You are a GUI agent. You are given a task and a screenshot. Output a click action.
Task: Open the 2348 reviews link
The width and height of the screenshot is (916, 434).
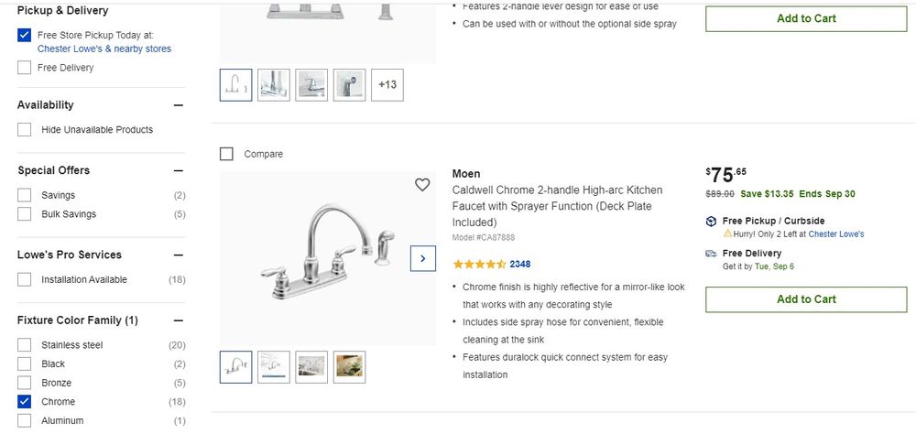pyautogui.click(x=520, y=264)
